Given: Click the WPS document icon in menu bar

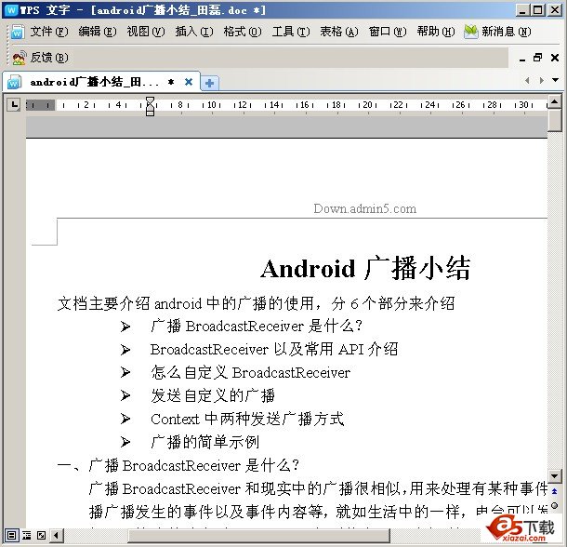Looking at the screenshot, I should 18,32.
